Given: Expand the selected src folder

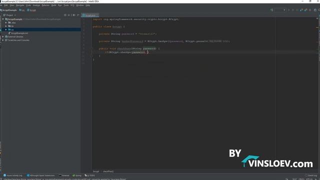Looking at the screenshot, I should tap(6, 29).
